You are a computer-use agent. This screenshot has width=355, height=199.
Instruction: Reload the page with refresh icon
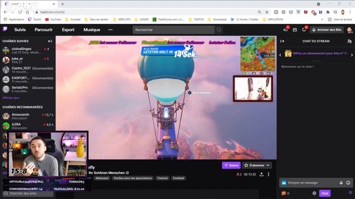20,12
